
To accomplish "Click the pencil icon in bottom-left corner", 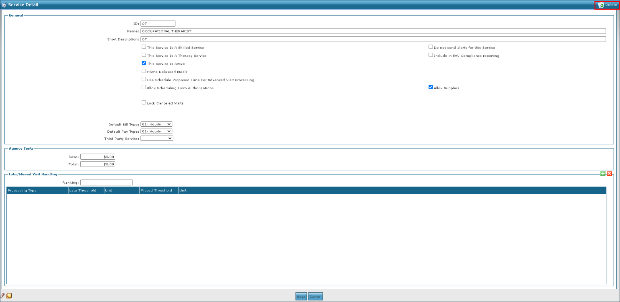I will tap(3, 296).
